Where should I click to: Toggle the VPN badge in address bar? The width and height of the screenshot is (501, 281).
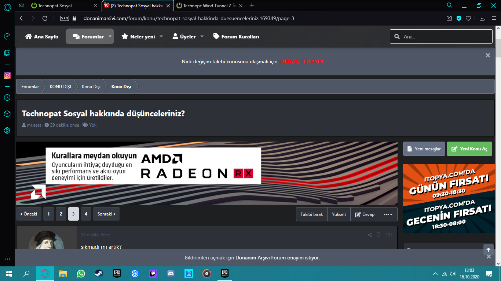[x=65, y=18]
